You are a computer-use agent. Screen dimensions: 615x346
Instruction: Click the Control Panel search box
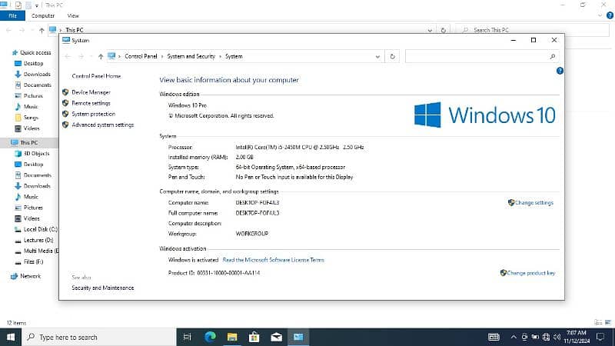477,56
